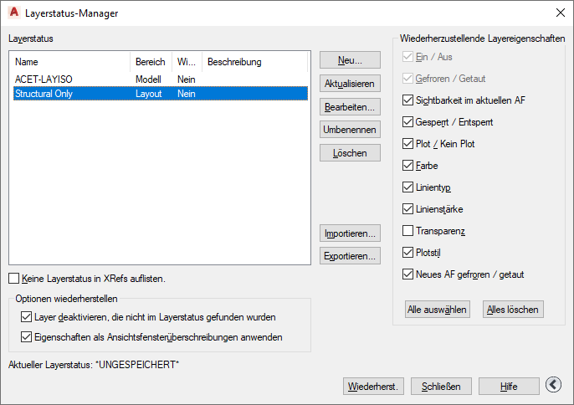Toggle Keine Layerstatus in XRefs auflisten

(x=14, y=279)
